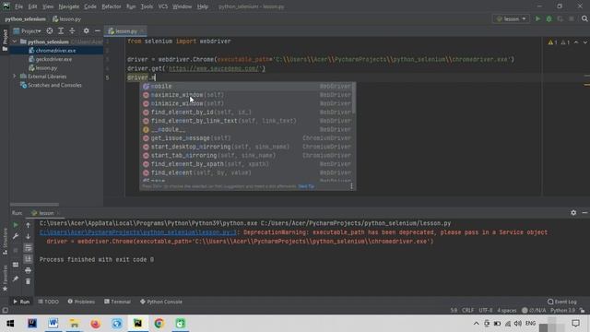This screenshot has height=332, width=590.
Task: Open Project panel settings gear
Action: (86, 30)
